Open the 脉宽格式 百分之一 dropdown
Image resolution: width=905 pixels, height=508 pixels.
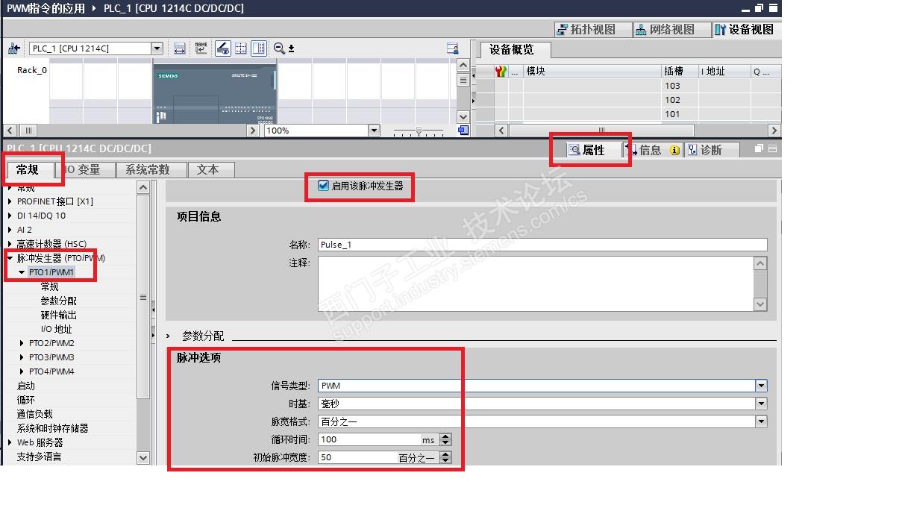[761, 421]
